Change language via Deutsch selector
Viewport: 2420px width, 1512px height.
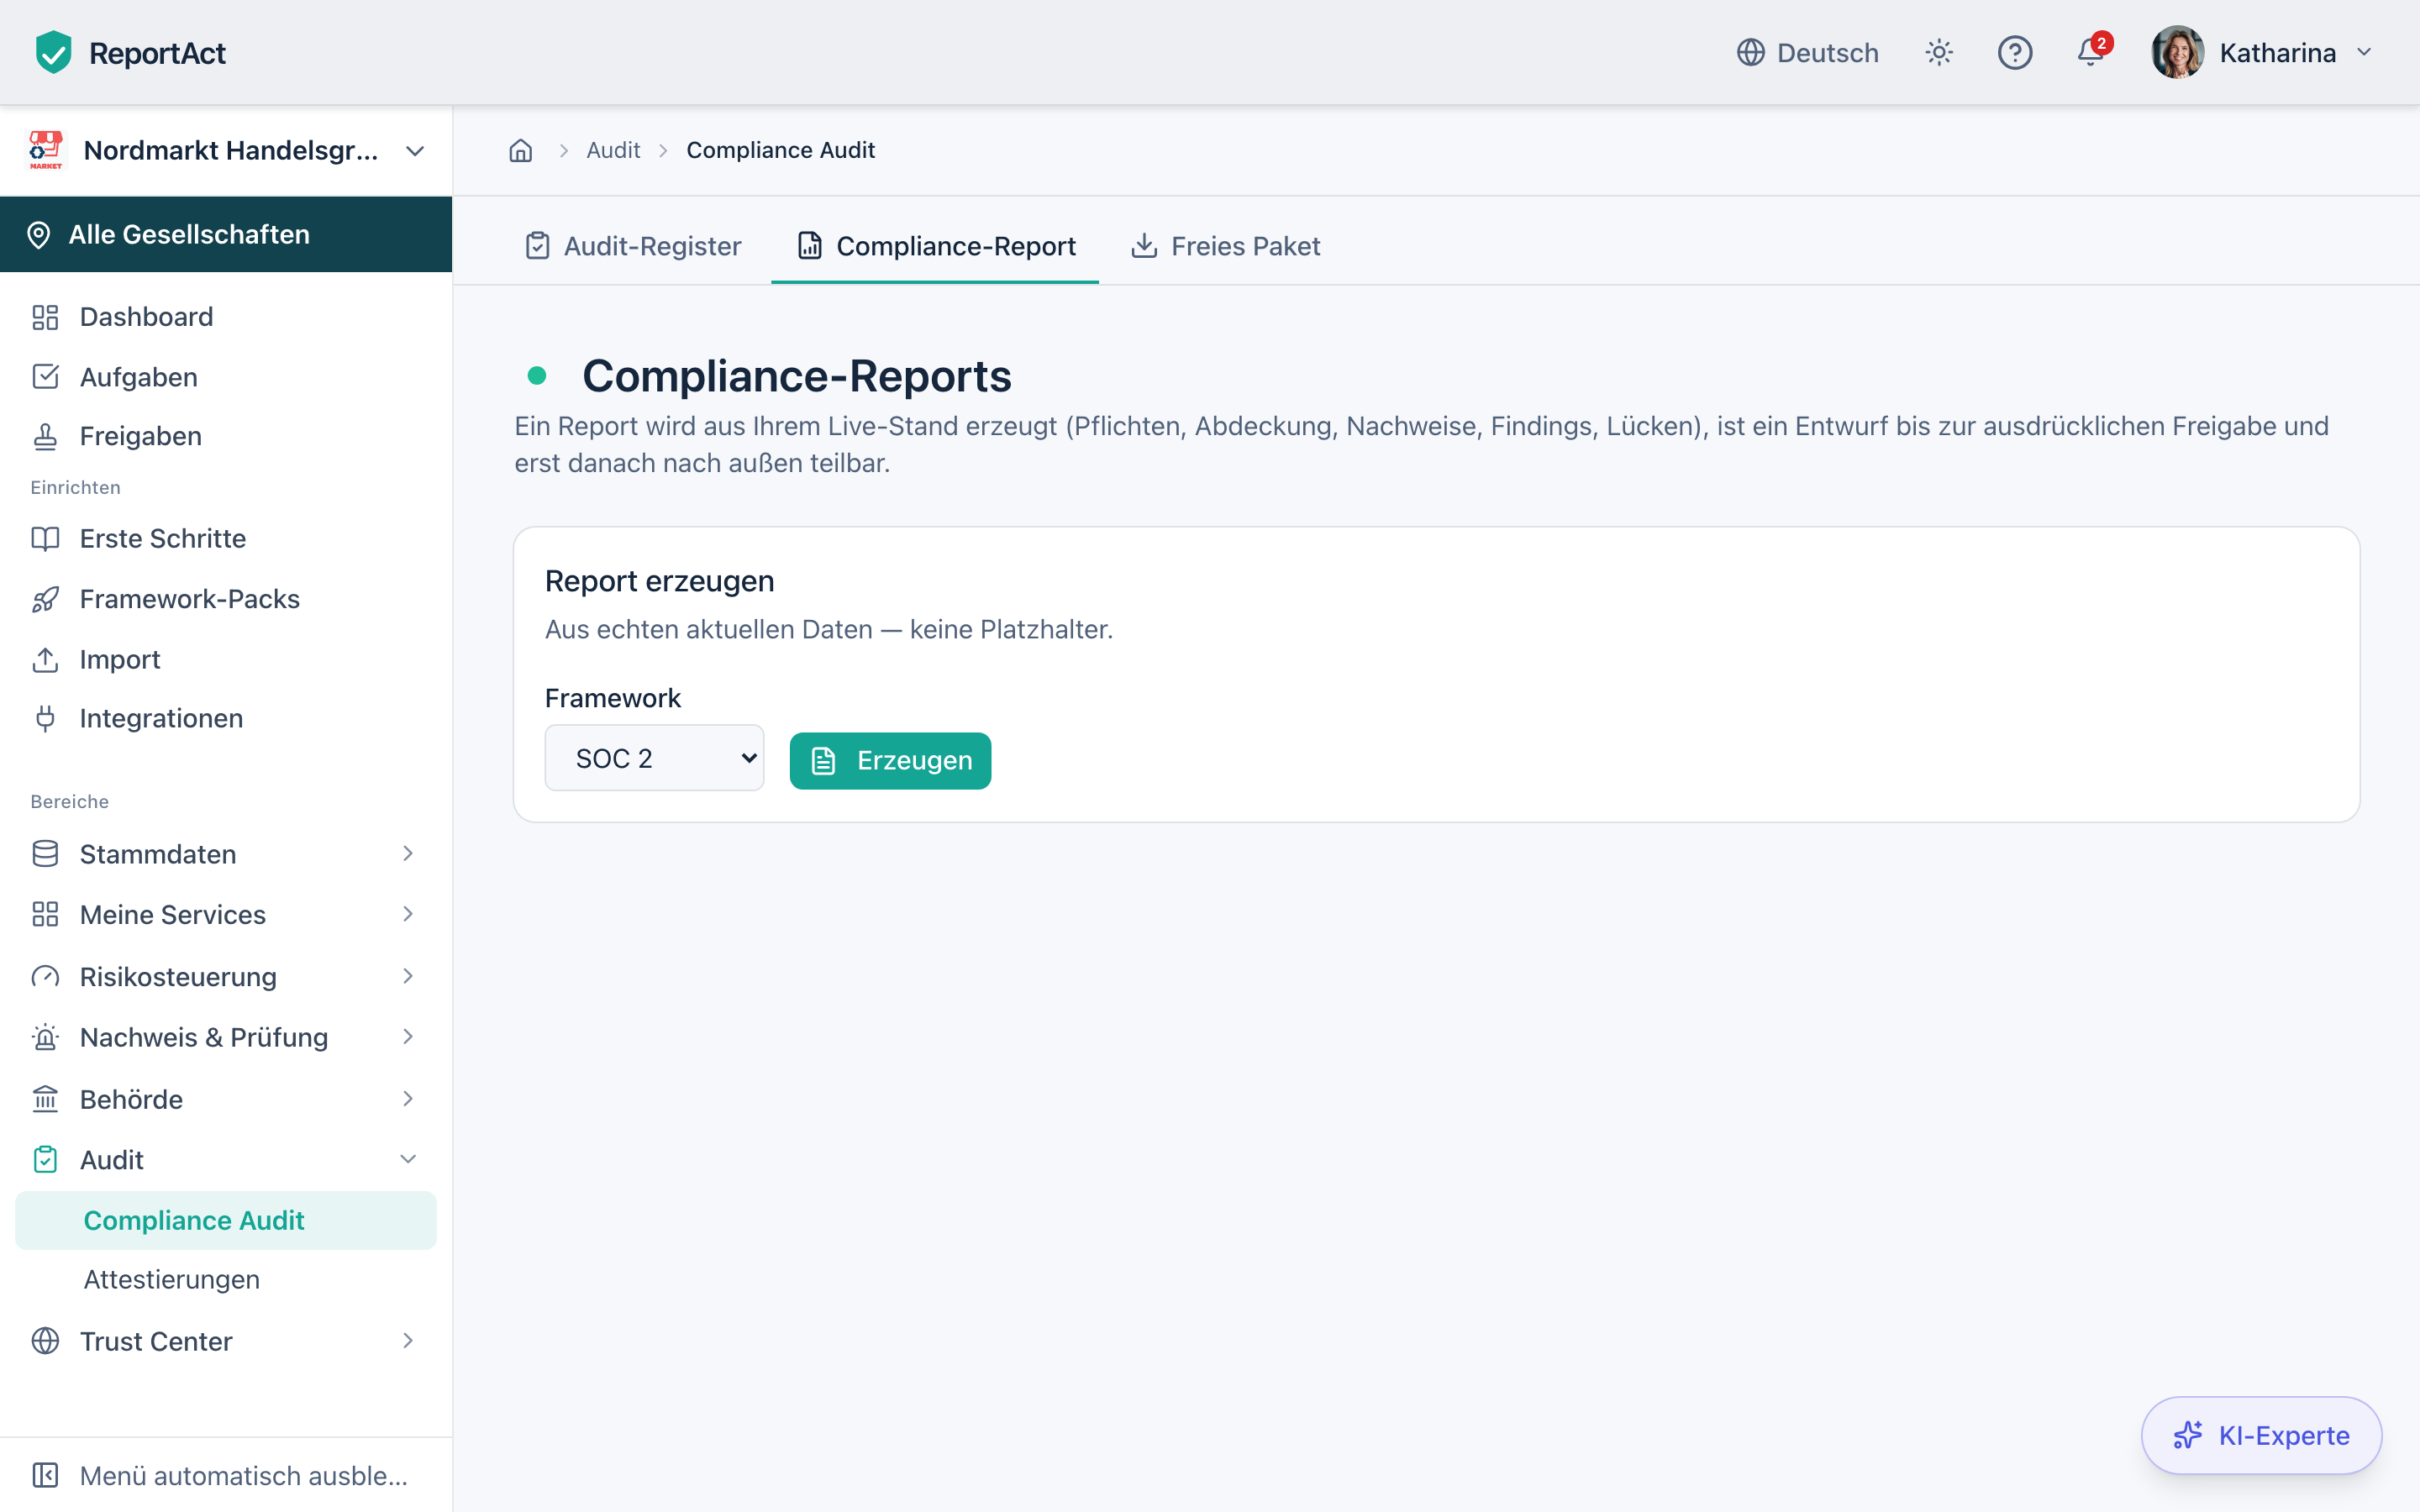(x=1808, y=52)
